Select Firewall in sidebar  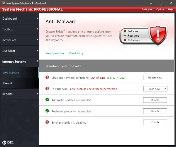click(x=20, y=83)
